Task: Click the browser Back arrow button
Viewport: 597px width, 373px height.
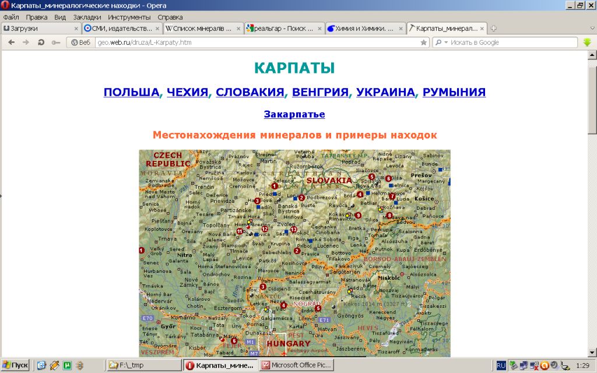Action: [x=10, y=43]
